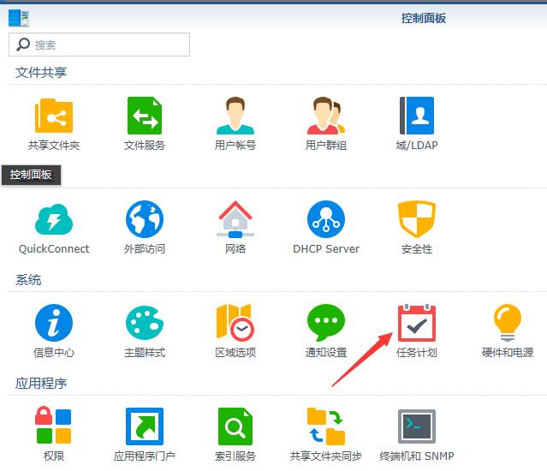The width and height of the screenshot is (547, 471).
Task: Open the 通知设置 notification settings icon
Action: pyautogui.click(x=326, y=323)
